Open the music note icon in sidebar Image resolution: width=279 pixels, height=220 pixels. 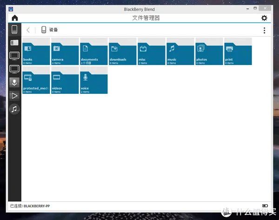click(x=15, y=109)
